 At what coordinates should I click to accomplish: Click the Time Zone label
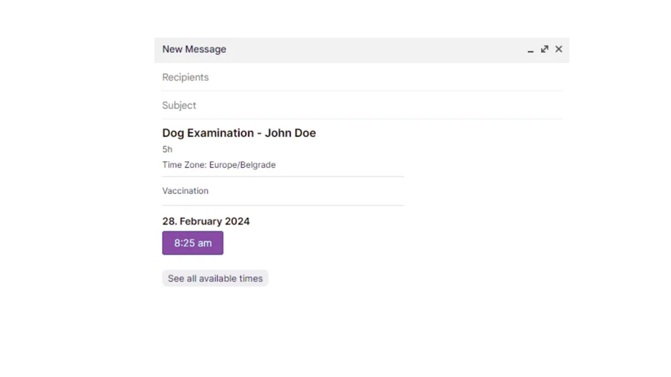click(184, 165)
